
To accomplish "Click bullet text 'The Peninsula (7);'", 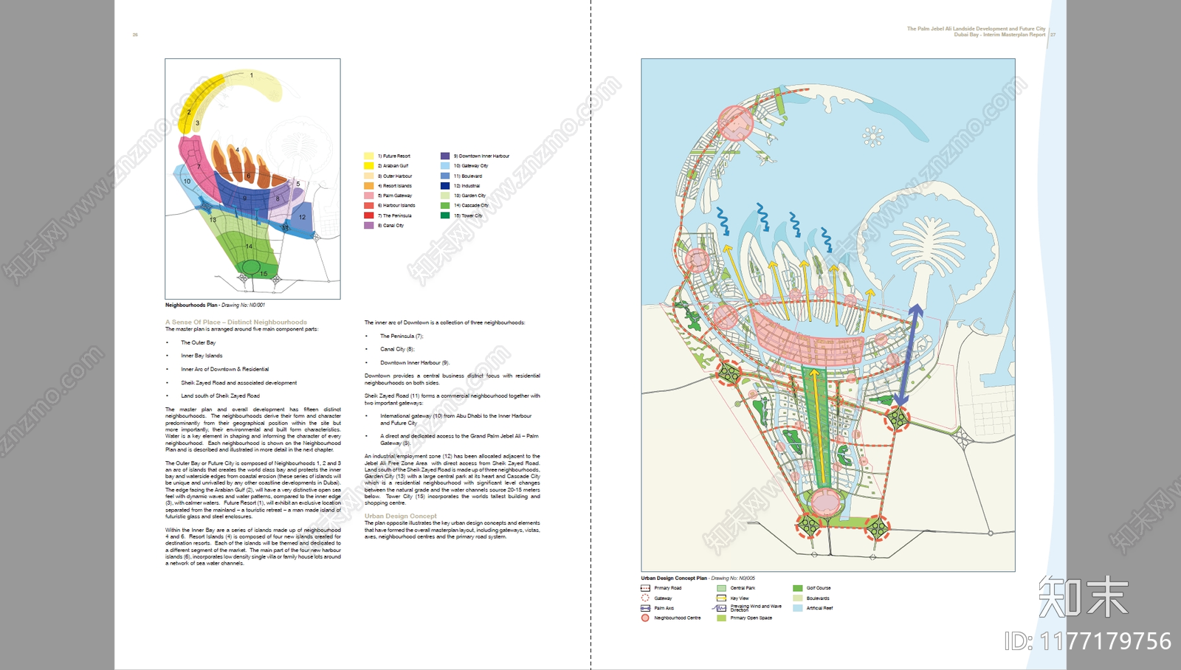I will pyautogui.click(x=402, y=336).
